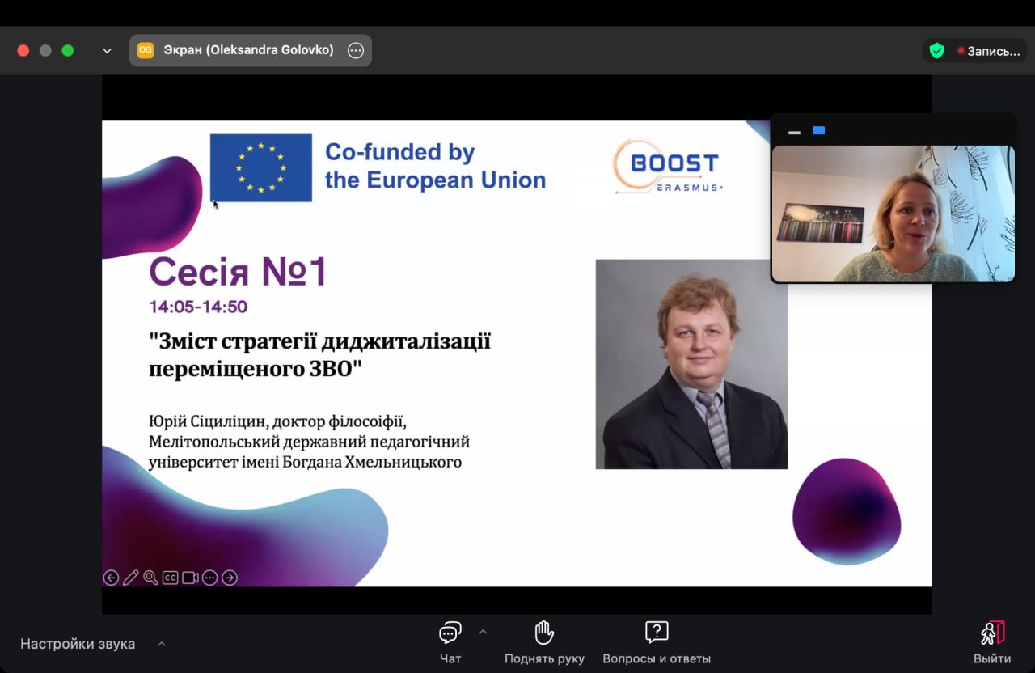Advance to the next slide arrow
Image resolution: width=1035 pixels, height=673 pixels.
230,578
